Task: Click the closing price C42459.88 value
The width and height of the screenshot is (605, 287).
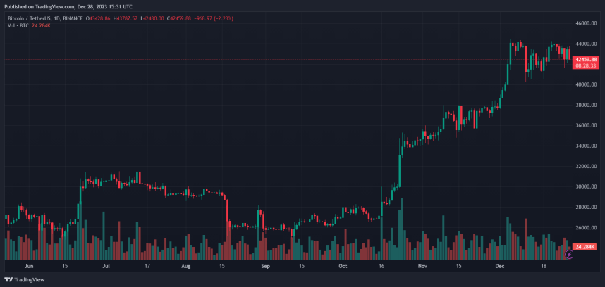Action: [x=179, y=18]
